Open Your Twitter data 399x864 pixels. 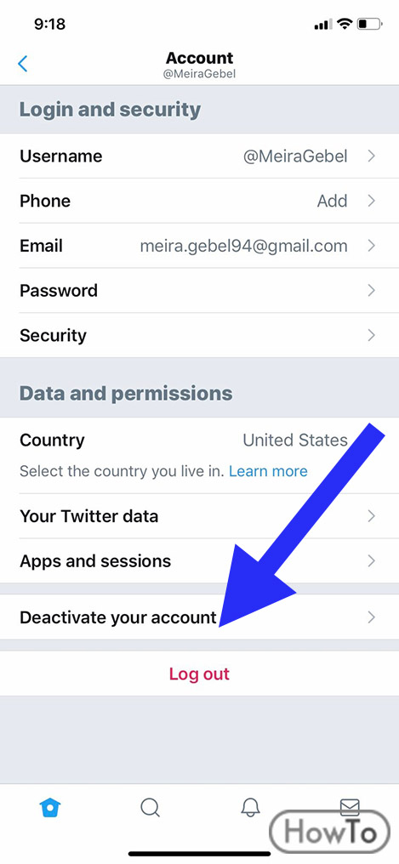(x=199, y=516)
